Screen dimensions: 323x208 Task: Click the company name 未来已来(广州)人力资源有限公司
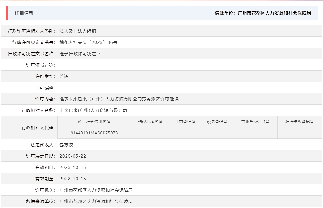point(93,110)
